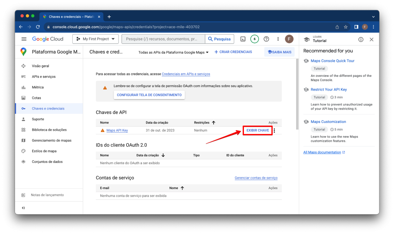Image resolution: width=394 pixels, height=234 pixels.
Task: Close the Chaves e credenciais tab
Action: [x=99, y=17]
